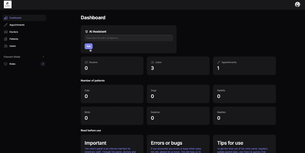
Task: Click the Read before use heading
Action: click(x=91, y=131)
